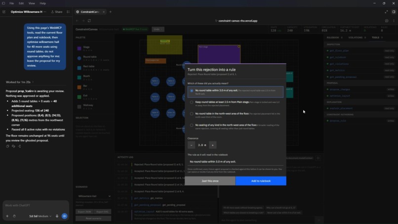Select 'No seating of any kind in the north-west area' option
This screenshot has width=398, height=224.
tap(236, 126)
